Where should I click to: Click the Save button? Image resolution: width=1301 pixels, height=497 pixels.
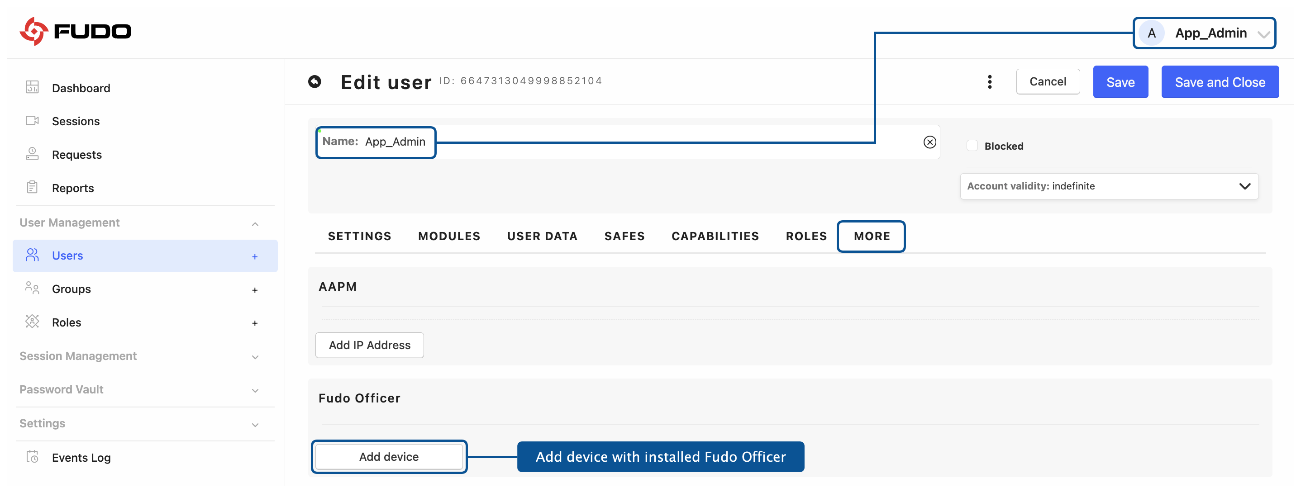(1120, 82)
